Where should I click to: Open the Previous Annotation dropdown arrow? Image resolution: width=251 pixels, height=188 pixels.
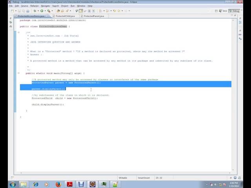point(111,11)
